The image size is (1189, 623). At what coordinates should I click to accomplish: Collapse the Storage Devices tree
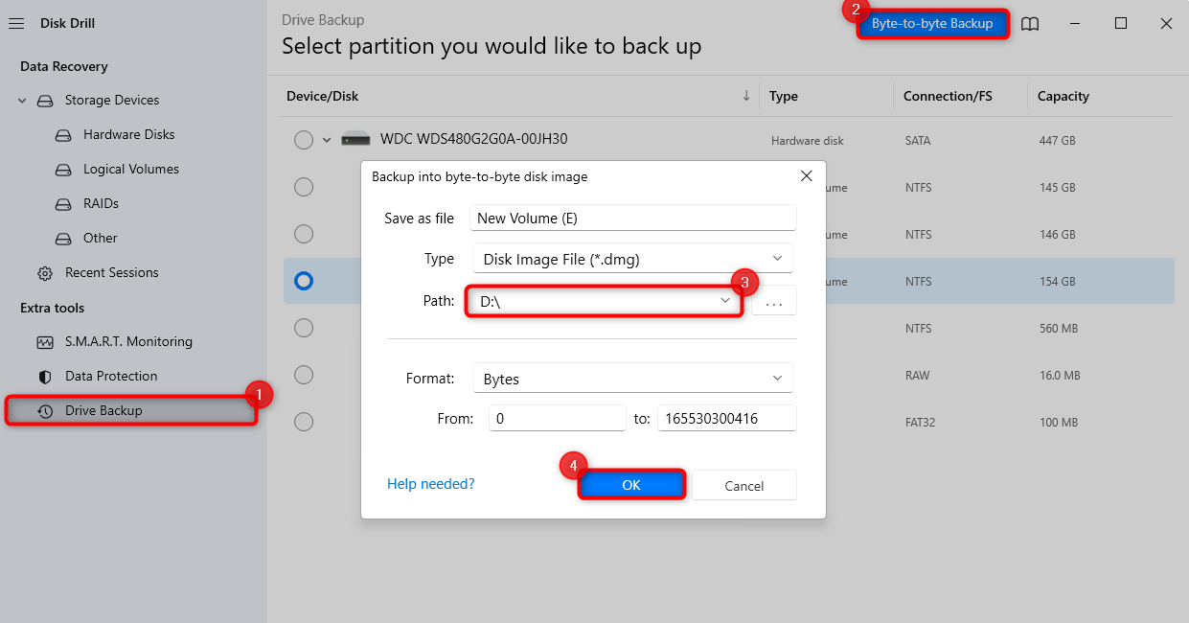pyautogui.click(x=22, y=101)
